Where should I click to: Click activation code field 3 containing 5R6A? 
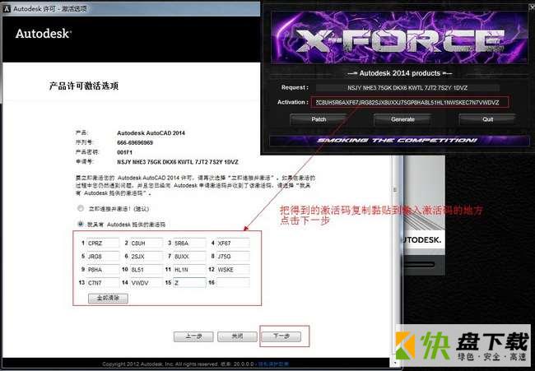point(189,243)
